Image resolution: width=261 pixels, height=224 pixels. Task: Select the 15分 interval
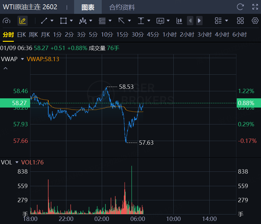(x=122, y=35)
